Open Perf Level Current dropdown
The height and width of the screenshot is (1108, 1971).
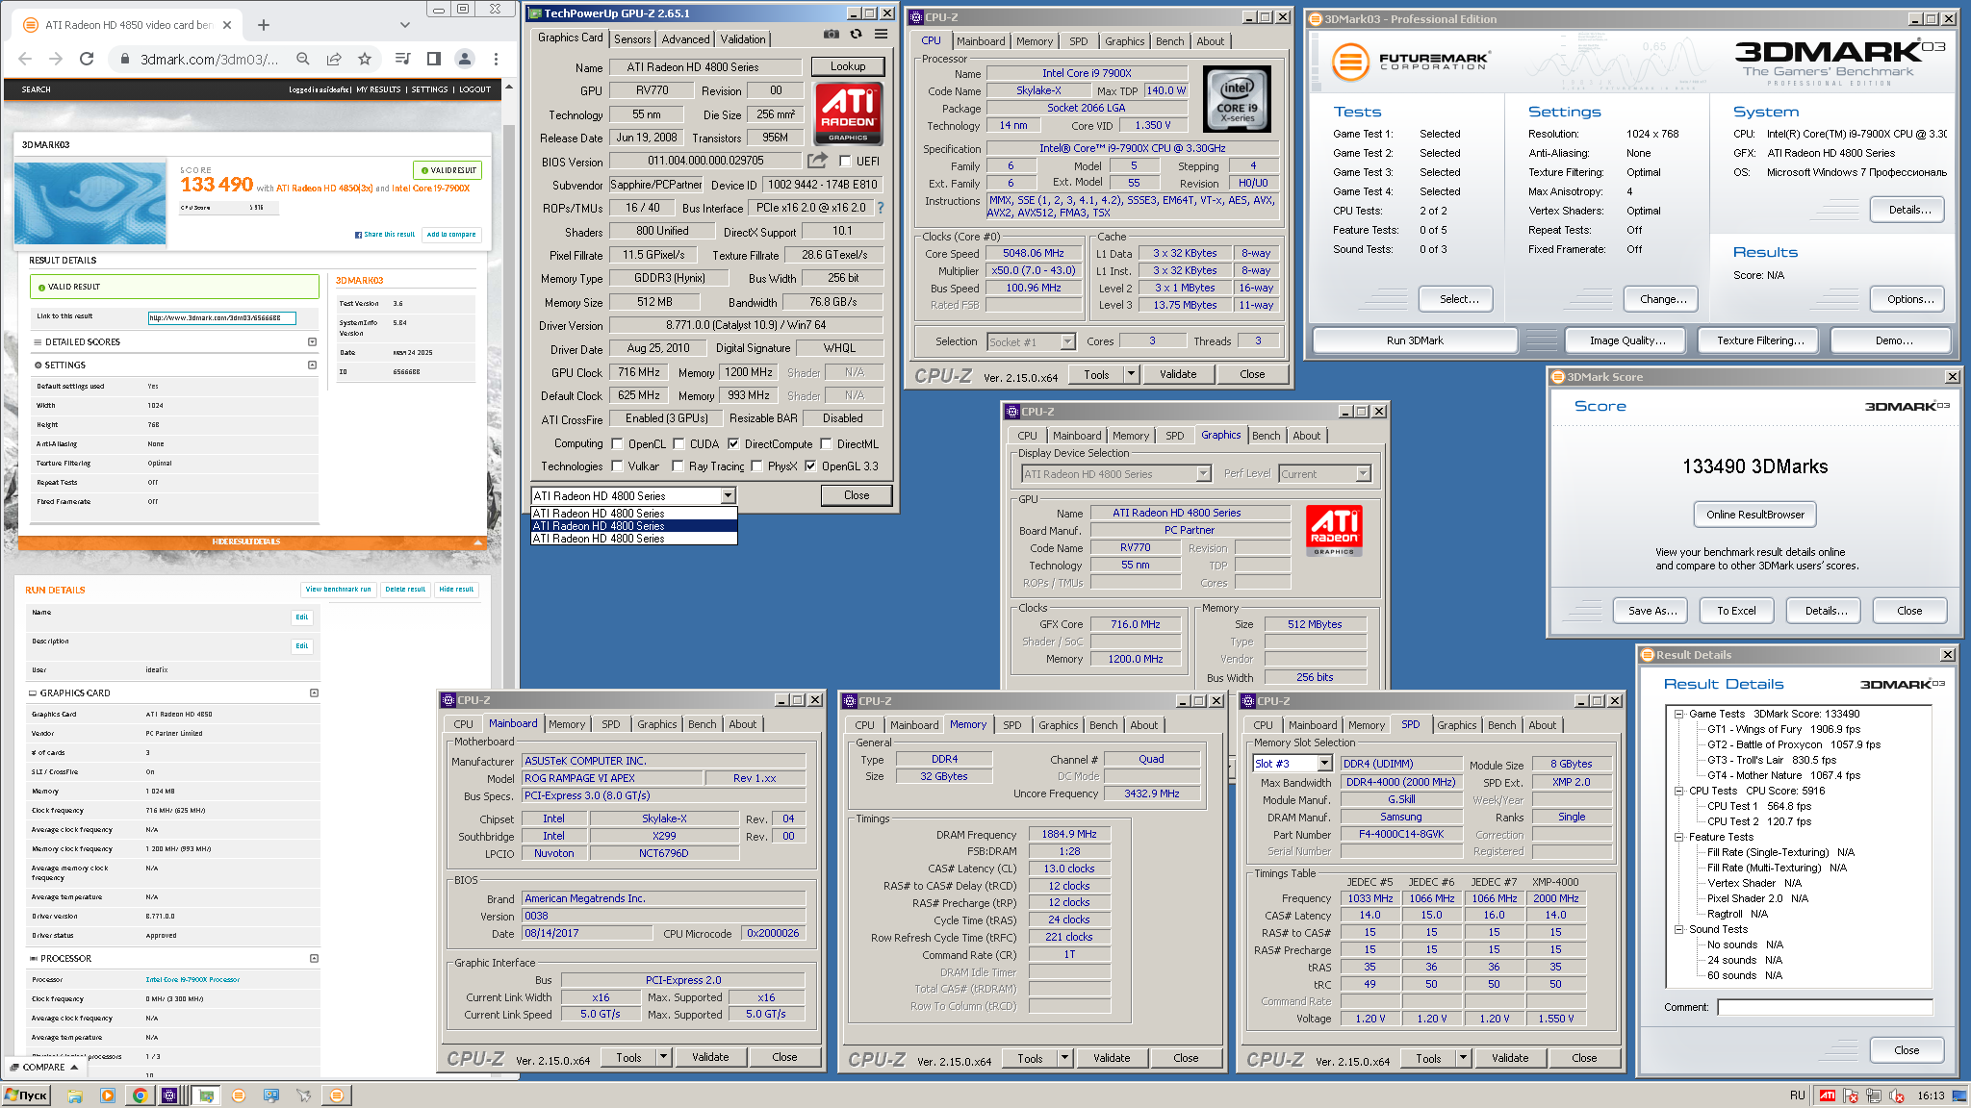(x=1363, y=473)
